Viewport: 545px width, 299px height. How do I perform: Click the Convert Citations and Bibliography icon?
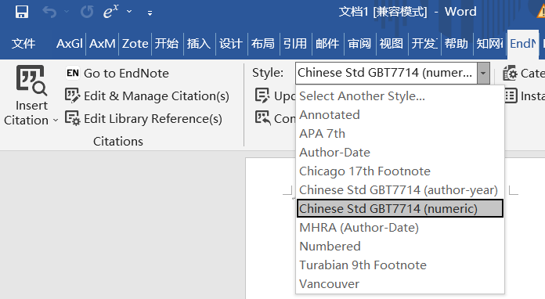pyautogui.click(x=262, y=118)
